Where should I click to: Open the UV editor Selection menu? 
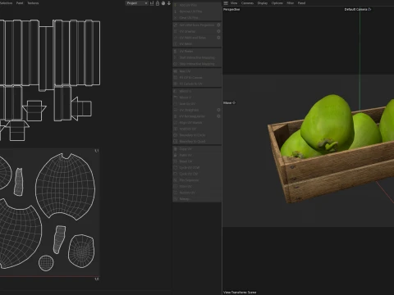pos(6,3)
